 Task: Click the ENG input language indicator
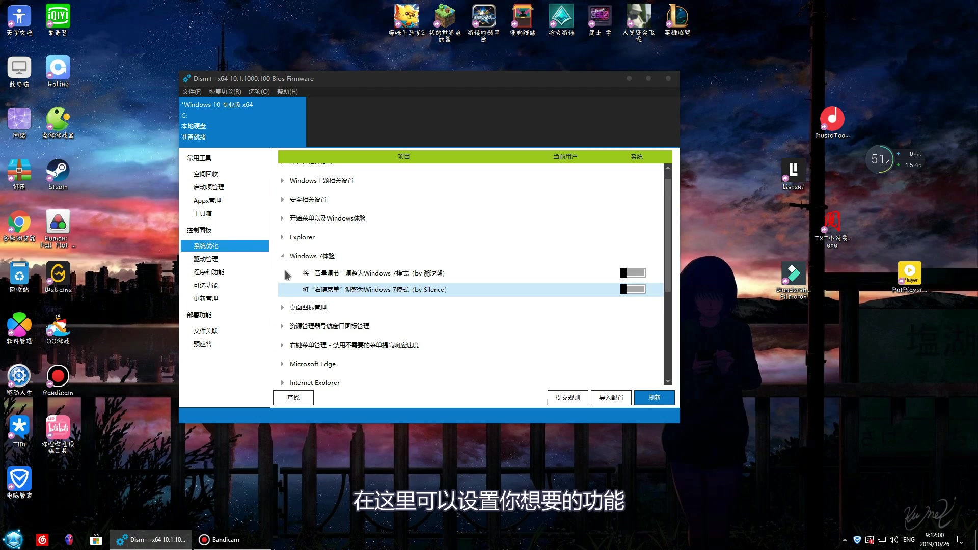(909, 540)
